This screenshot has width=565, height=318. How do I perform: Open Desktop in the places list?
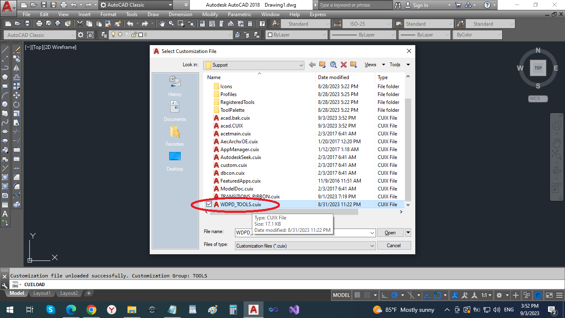click(175, 161)
